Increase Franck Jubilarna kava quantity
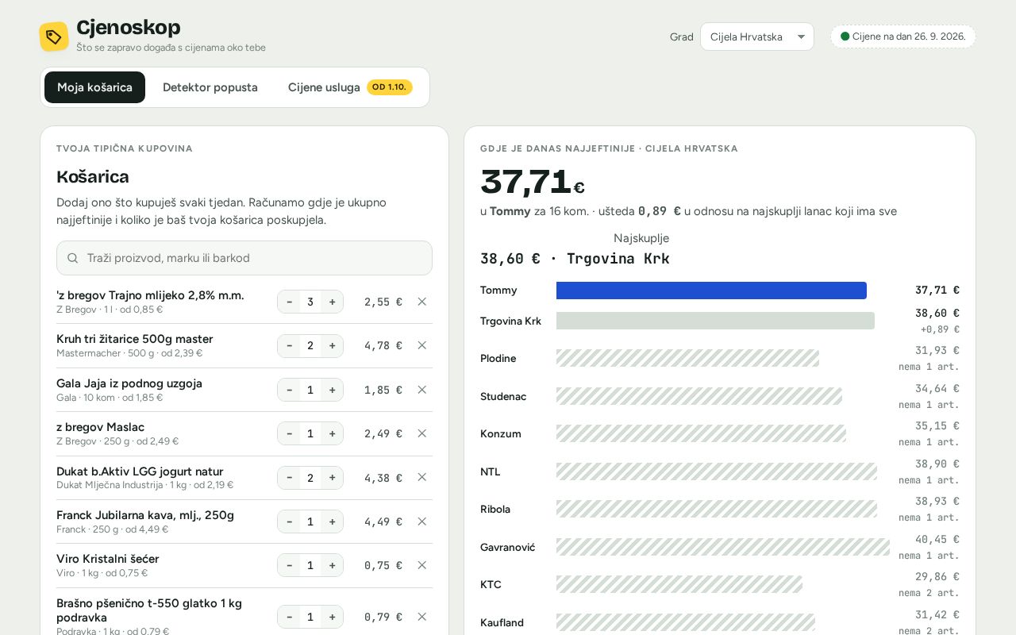 pyautogui.click(x=332, y=521)
